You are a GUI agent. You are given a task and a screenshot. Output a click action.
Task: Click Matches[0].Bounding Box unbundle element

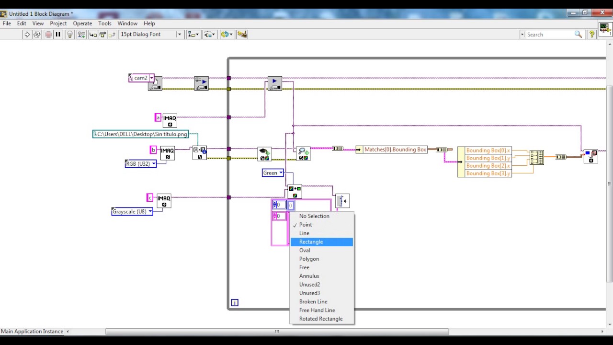pyautogui.click(x=395, y=149)
